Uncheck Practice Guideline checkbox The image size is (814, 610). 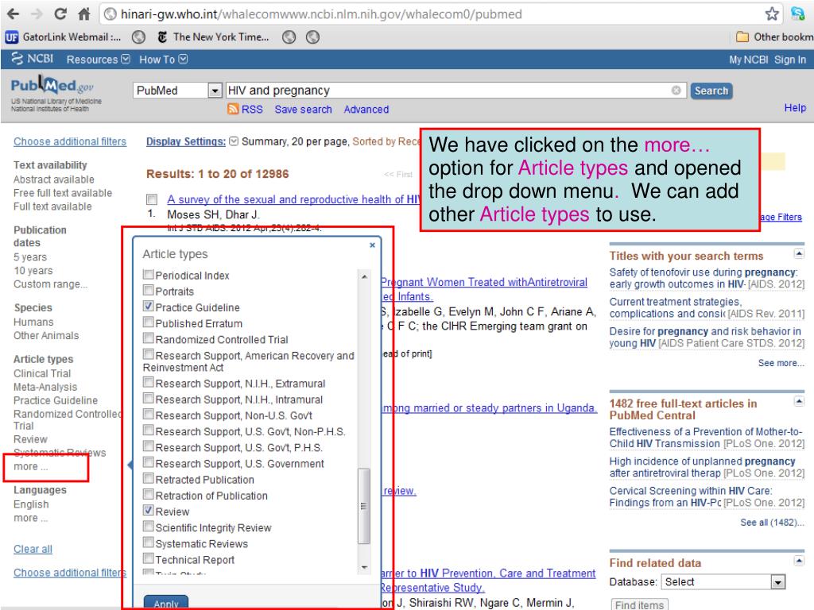tap(149, 306)
